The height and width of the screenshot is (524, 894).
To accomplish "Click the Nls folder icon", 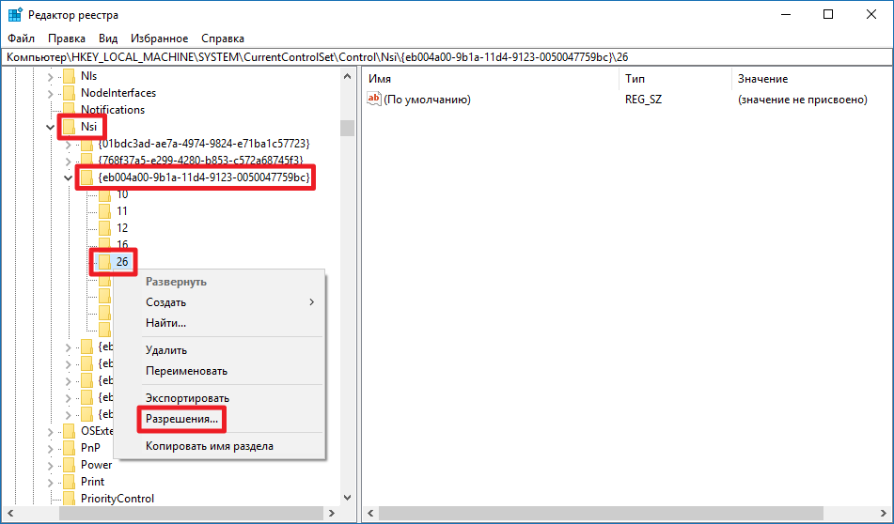I will tap(69, 76).
